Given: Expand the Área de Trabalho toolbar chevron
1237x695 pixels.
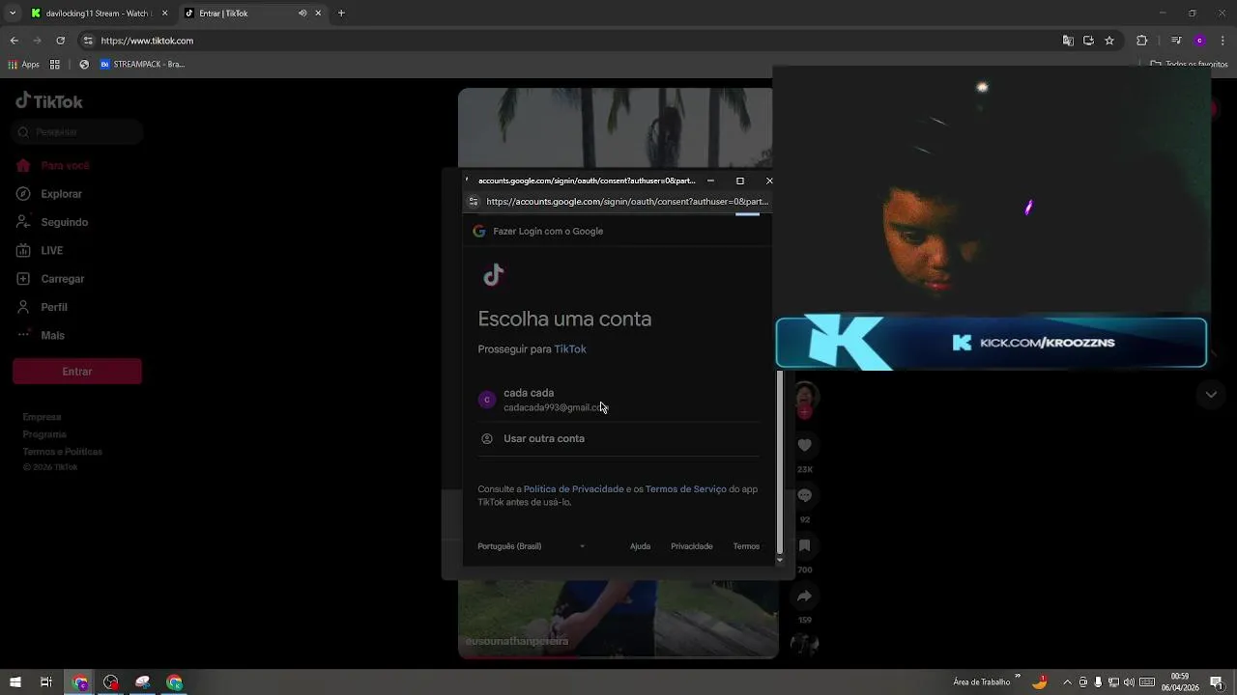Looking at the screenshot, I should tap(1018, 677).
